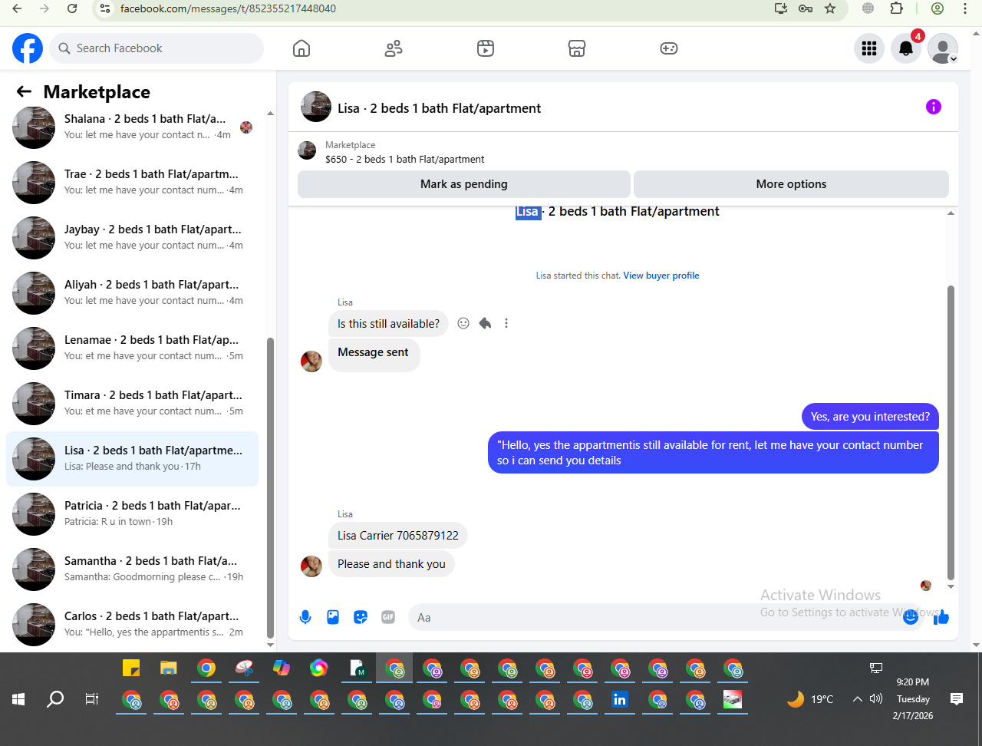Click the '$650 - 2 beds 1 bath' listing
Screen dimensions: 982x746
(404, 160)
